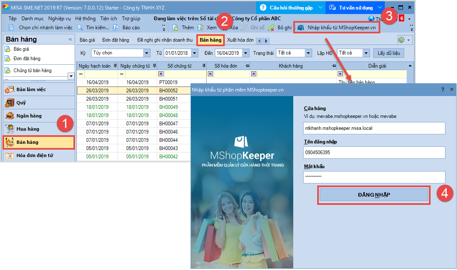Screen dimensions: 457x270
Task: Select the row with voucher BH00052
Action: pyautogui.click(x=134, y=91)
